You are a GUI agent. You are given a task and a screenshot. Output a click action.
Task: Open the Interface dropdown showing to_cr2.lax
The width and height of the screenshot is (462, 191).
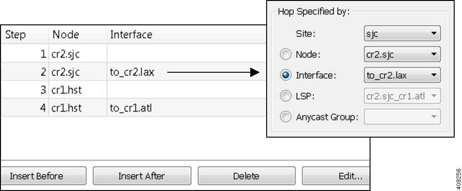click(402, 75)
